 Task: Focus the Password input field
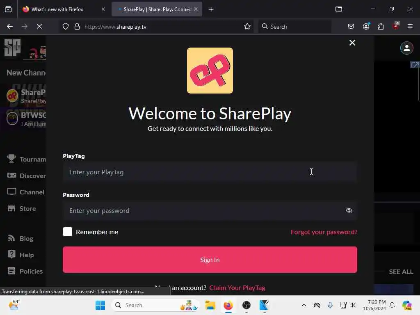pos(210,211)
